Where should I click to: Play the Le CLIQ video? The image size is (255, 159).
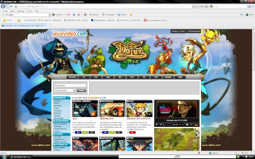click(x=157, y=125)
